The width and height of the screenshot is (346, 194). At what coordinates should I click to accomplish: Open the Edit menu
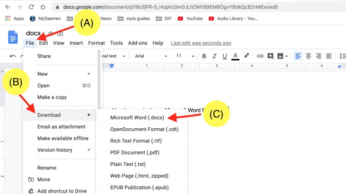[44, 43]
